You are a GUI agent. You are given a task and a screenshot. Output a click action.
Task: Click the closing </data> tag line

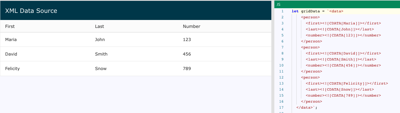click(307, 108)
